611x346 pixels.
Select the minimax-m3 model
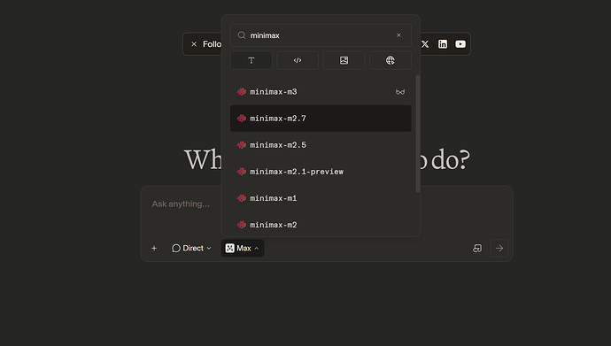click(321, 92)
